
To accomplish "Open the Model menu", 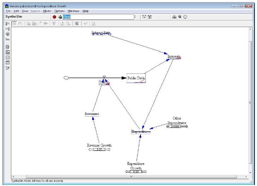I will [x=47, y=11].
